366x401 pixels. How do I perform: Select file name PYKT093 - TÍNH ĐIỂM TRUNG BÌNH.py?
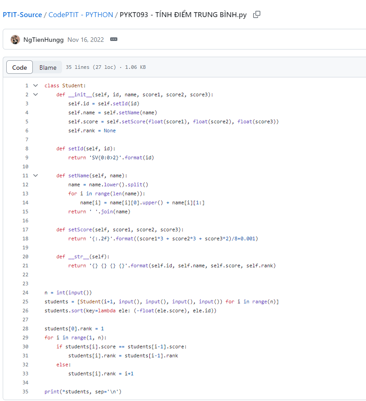183,14
